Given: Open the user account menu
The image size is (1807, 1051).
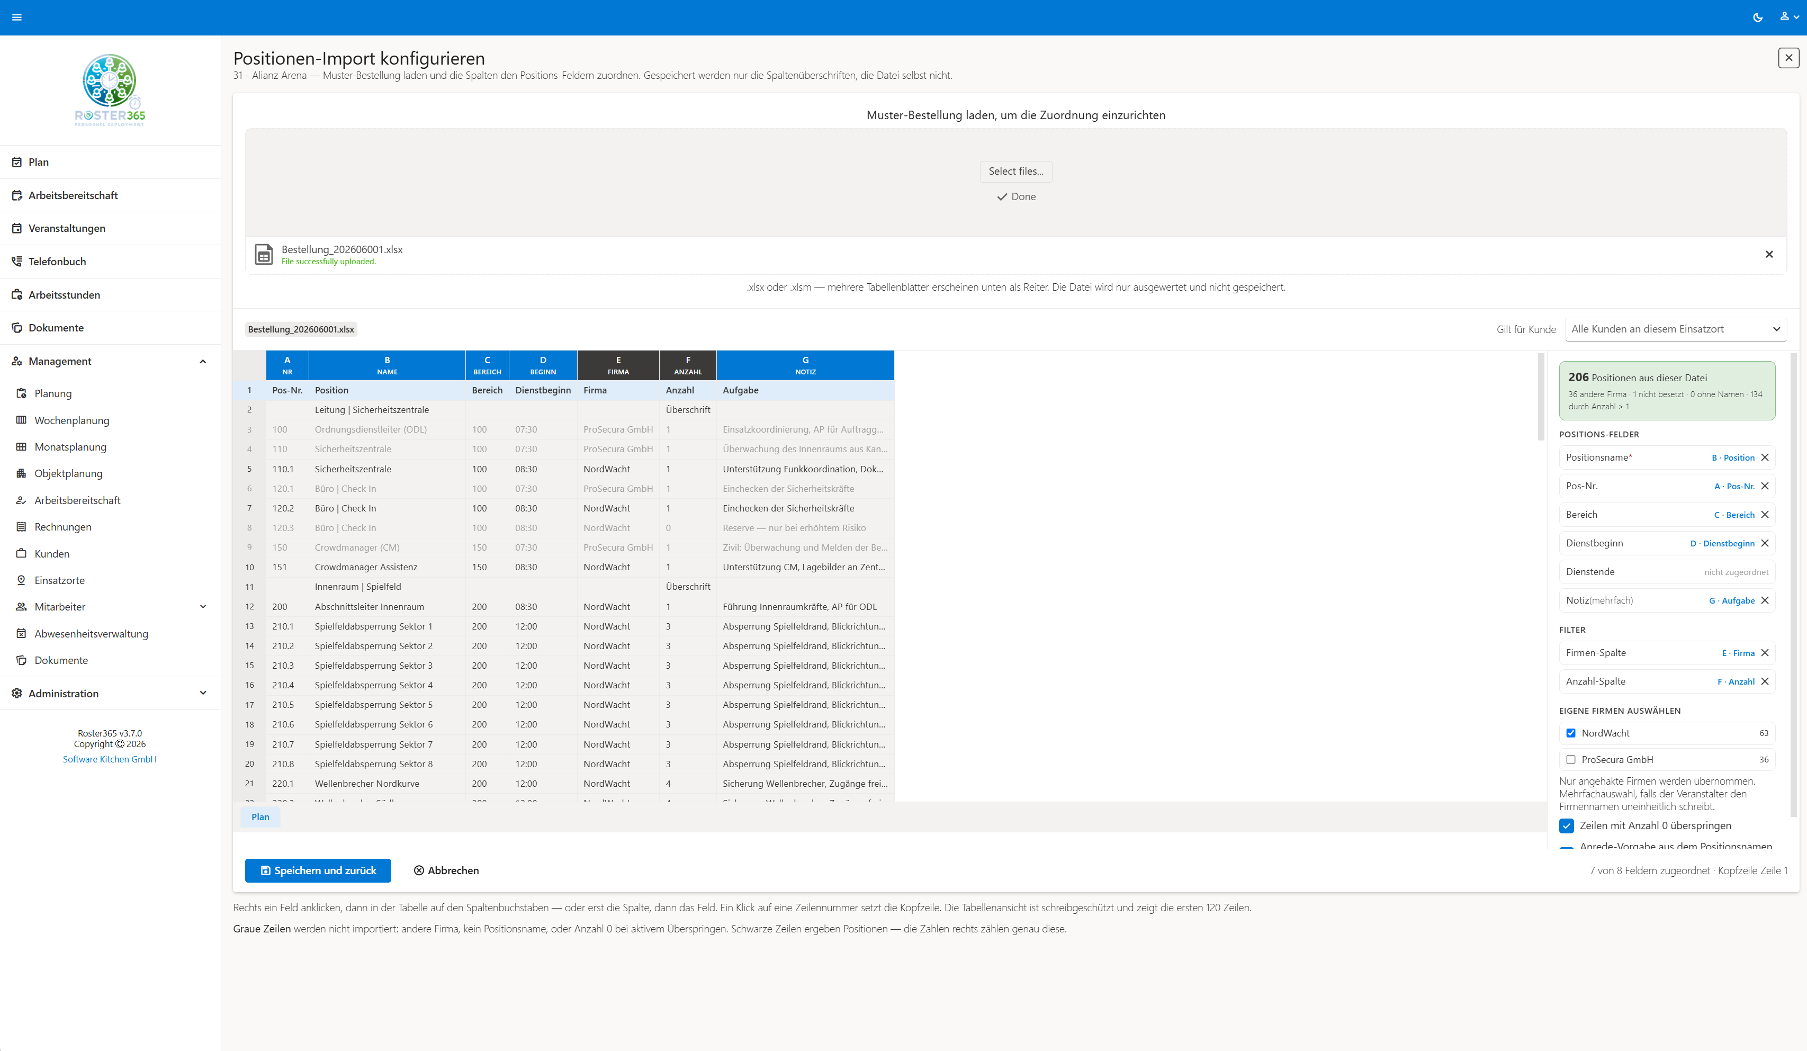Looking at the screenshot, I should 1788,17.
